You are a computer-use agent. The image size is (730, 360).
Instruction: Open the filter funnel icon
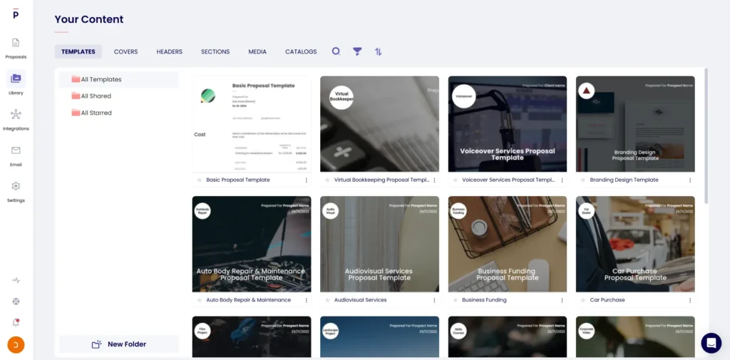[x=357, y=51]
